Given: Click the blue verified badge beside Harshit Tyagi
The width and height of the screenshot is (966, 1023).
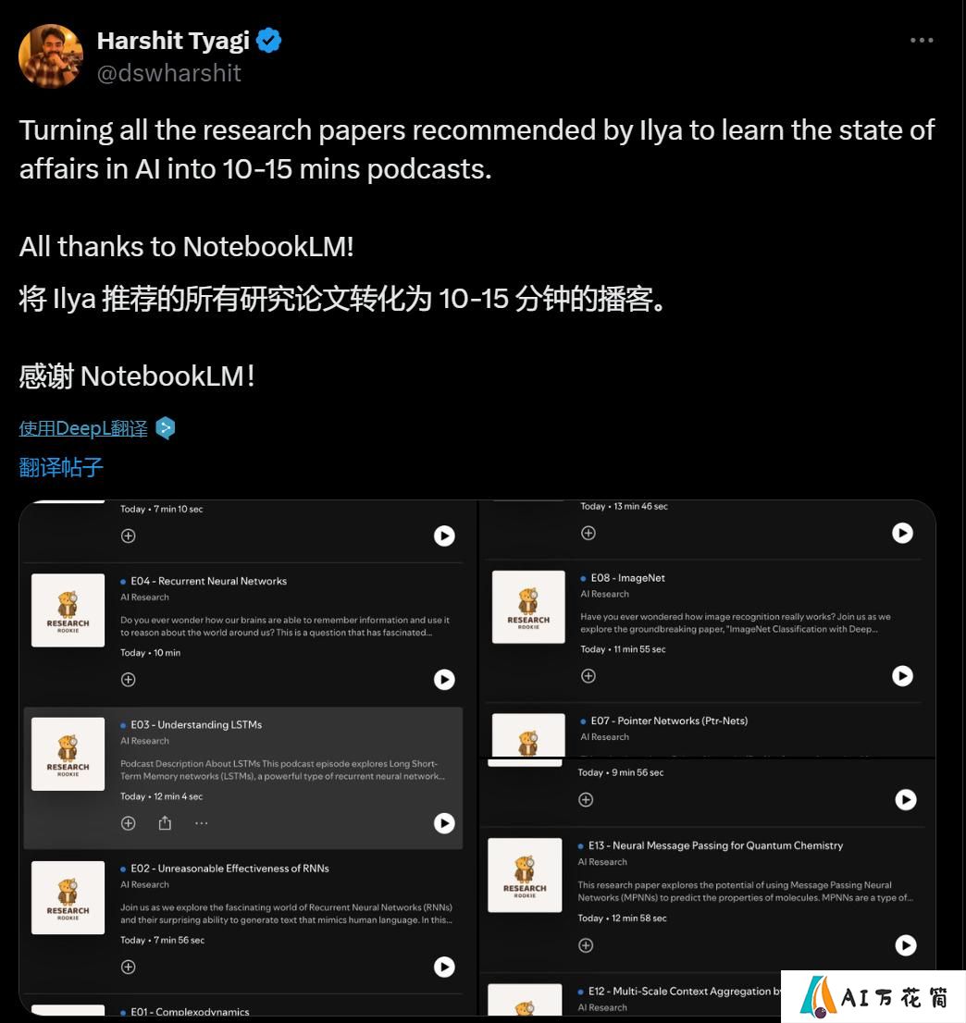Looking at the screenshot, I should pyautogui.click(x=269, y=41).
